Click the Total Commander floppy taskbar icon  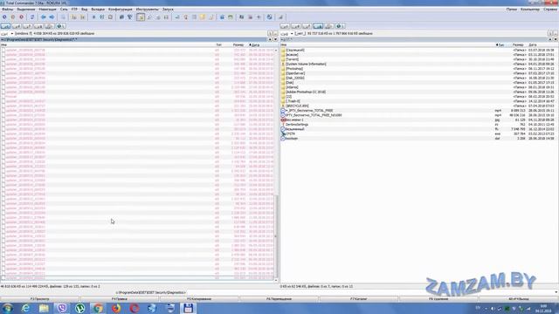189,308
